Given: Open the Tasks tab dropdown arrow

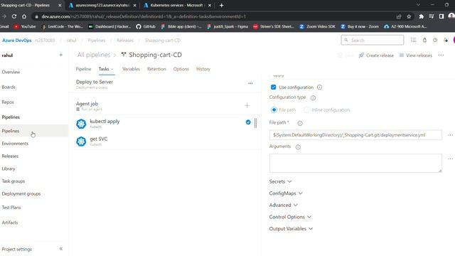Looking at the screenshot, I should tap(112, 69).
